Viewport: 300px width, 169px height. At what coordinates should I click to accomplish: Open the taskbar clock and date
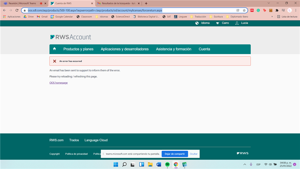pos(286,164)
